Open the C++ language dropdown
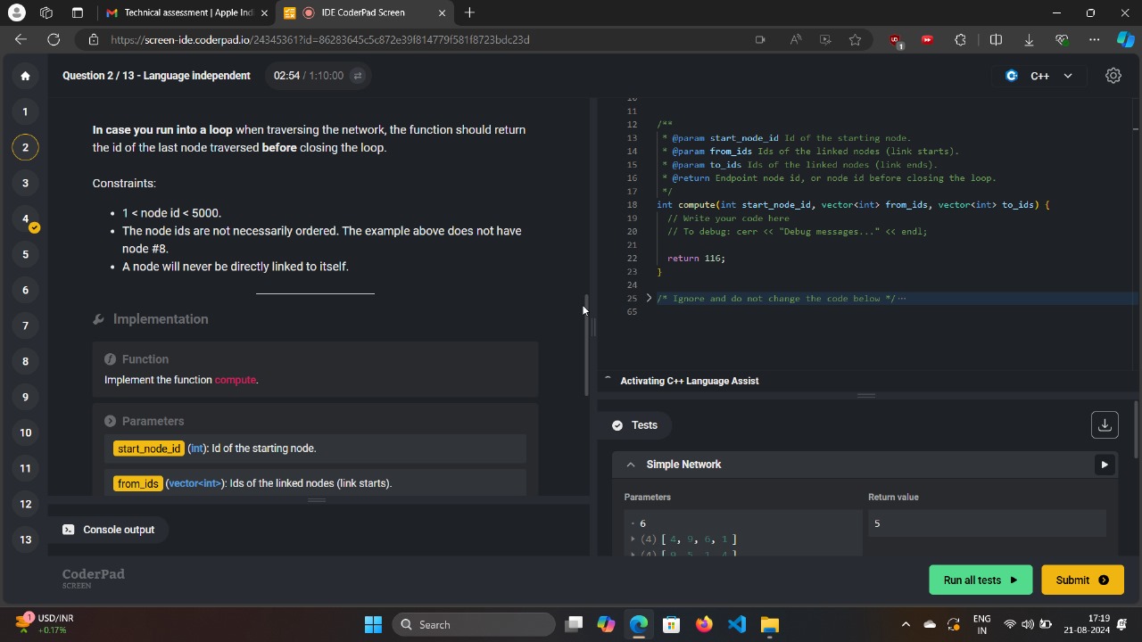This screenshot has height=642, width=1142. click(x=1040, y=76)
